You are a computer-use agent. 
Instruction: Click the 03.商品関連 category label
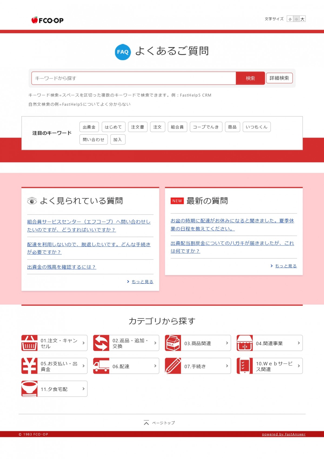[198, 343]
